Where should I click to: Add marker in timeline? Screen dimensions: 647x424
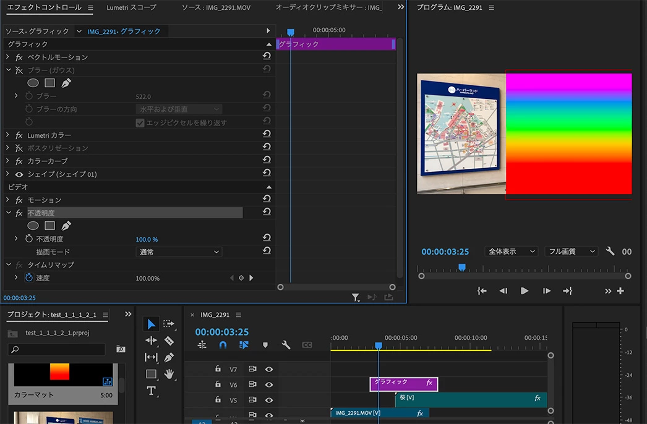[x=265, y=345]
